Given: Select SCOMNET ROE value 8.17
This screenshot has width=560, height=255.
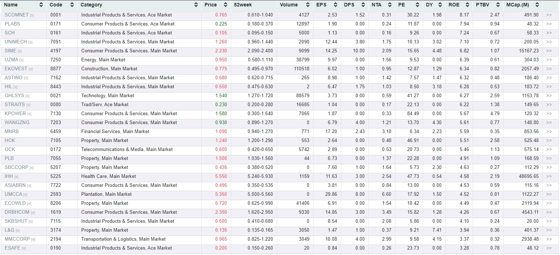Looking at the screenshot, I should coord(464,15).
